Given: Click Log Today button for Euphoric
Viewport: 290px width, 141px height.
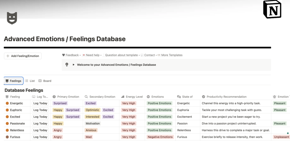Looking at the screenshot, I should (40, 110).
